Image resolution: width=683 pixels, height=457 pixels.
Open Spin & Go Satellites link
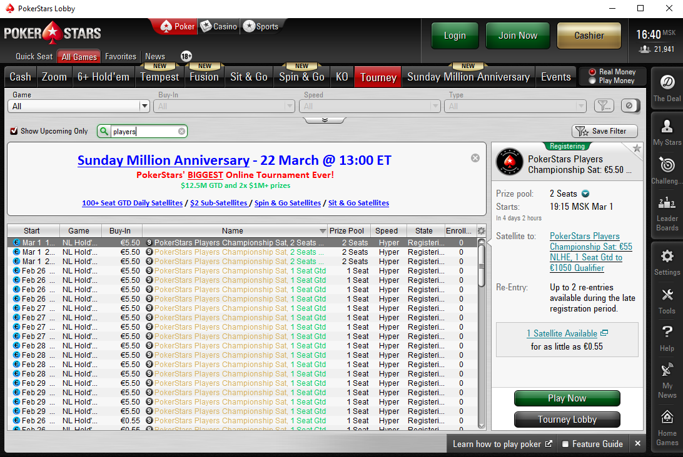[x=288, y=203]
